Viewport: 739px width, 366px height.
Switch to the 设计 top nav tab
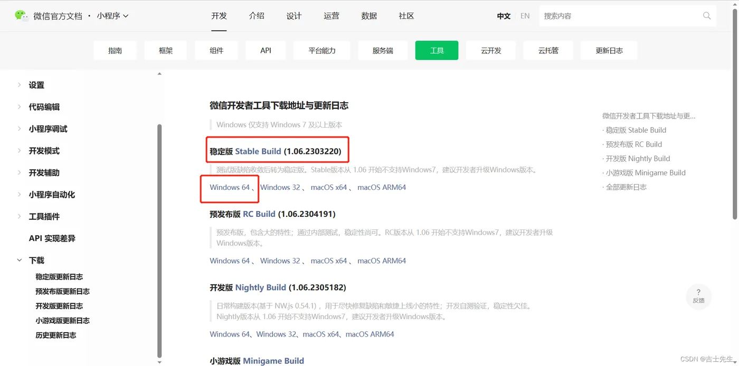(x=294, y=16)
